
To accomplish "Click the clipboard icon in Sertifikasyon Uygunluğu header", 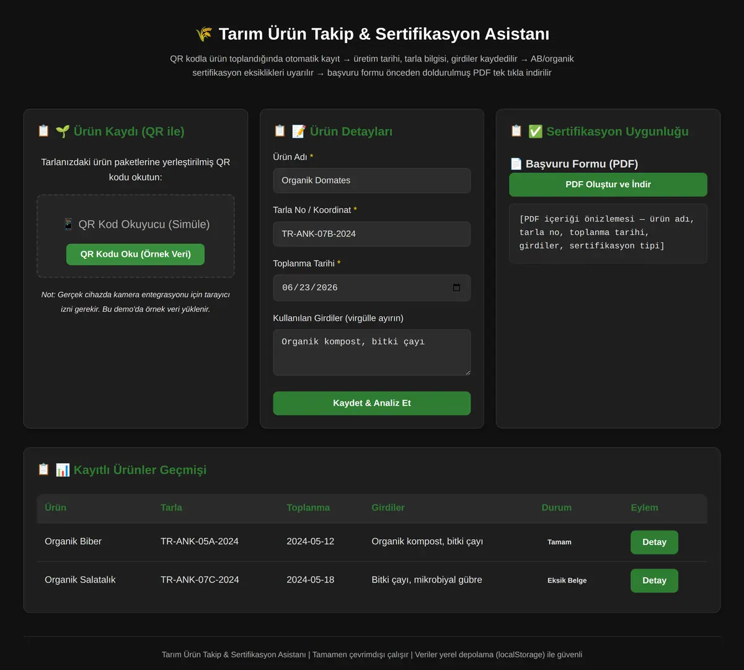I will pos(516,131).
